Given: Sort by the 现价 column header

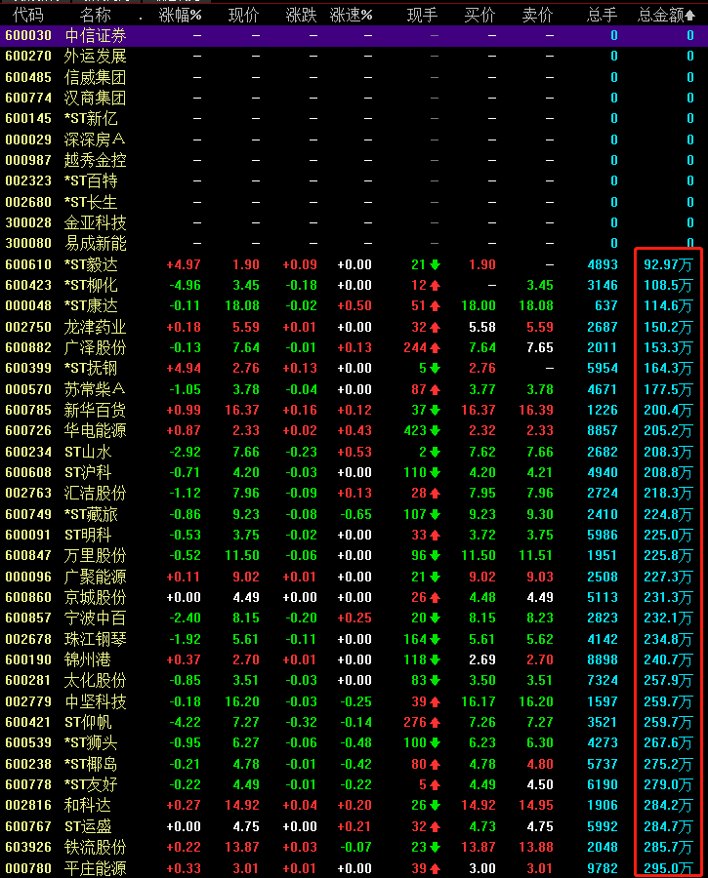Looking at the screenshot, I should (x=244, y=15).
